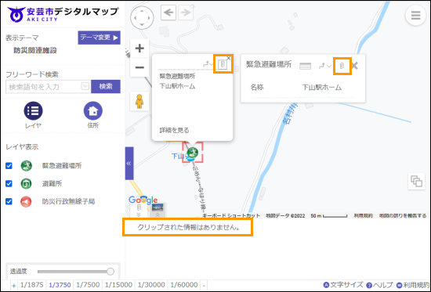Screen dimensions: 431x292
Task: Select the 1/15000 scale tab
Action: [118, 285]
